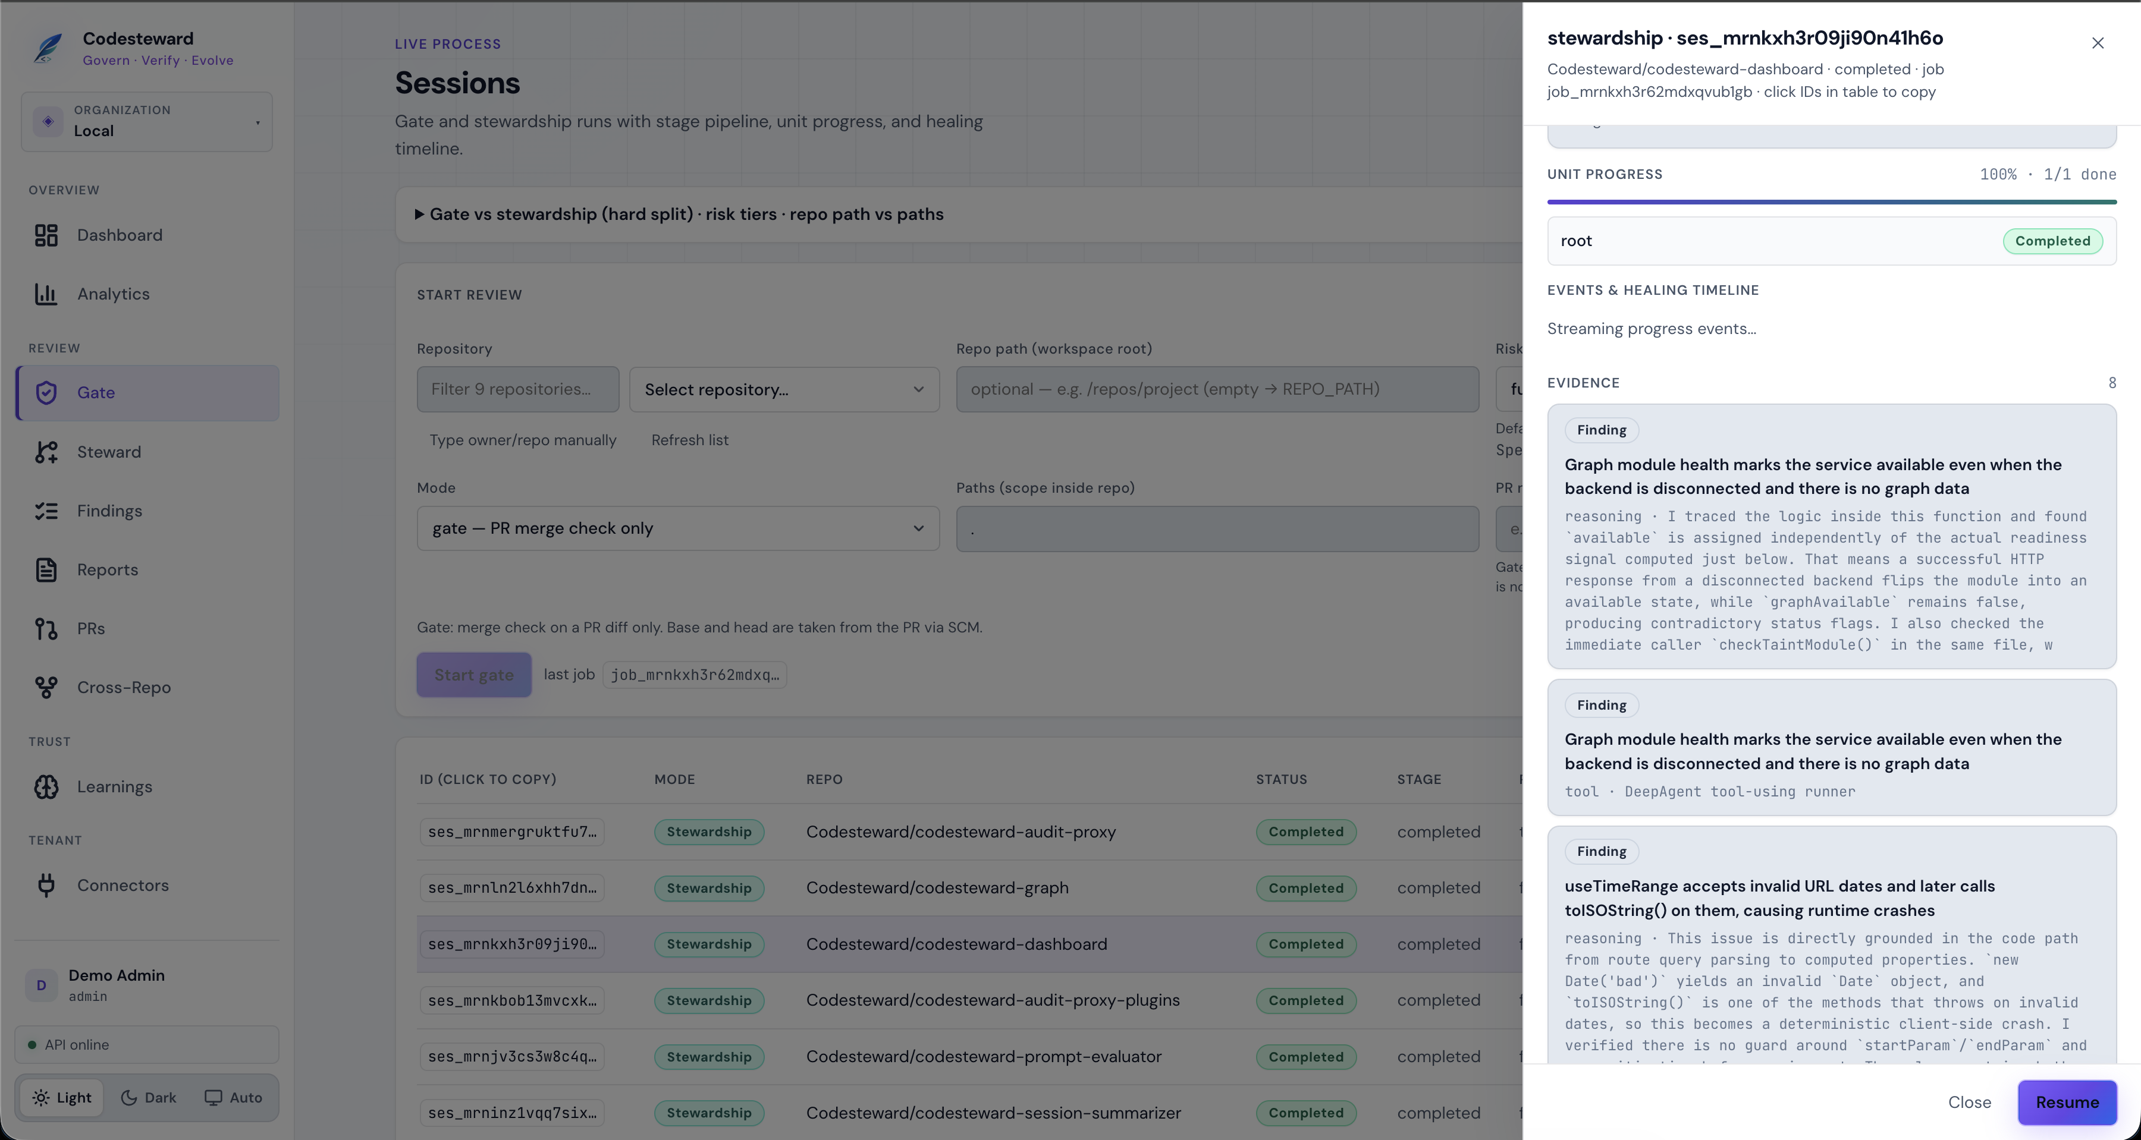Switch theme to Dark

click(149, 1098)
